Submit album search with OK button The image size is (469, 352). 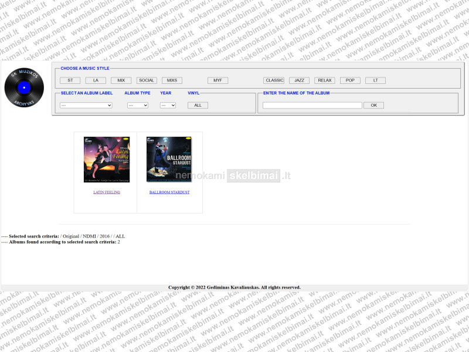click(373, 106)
